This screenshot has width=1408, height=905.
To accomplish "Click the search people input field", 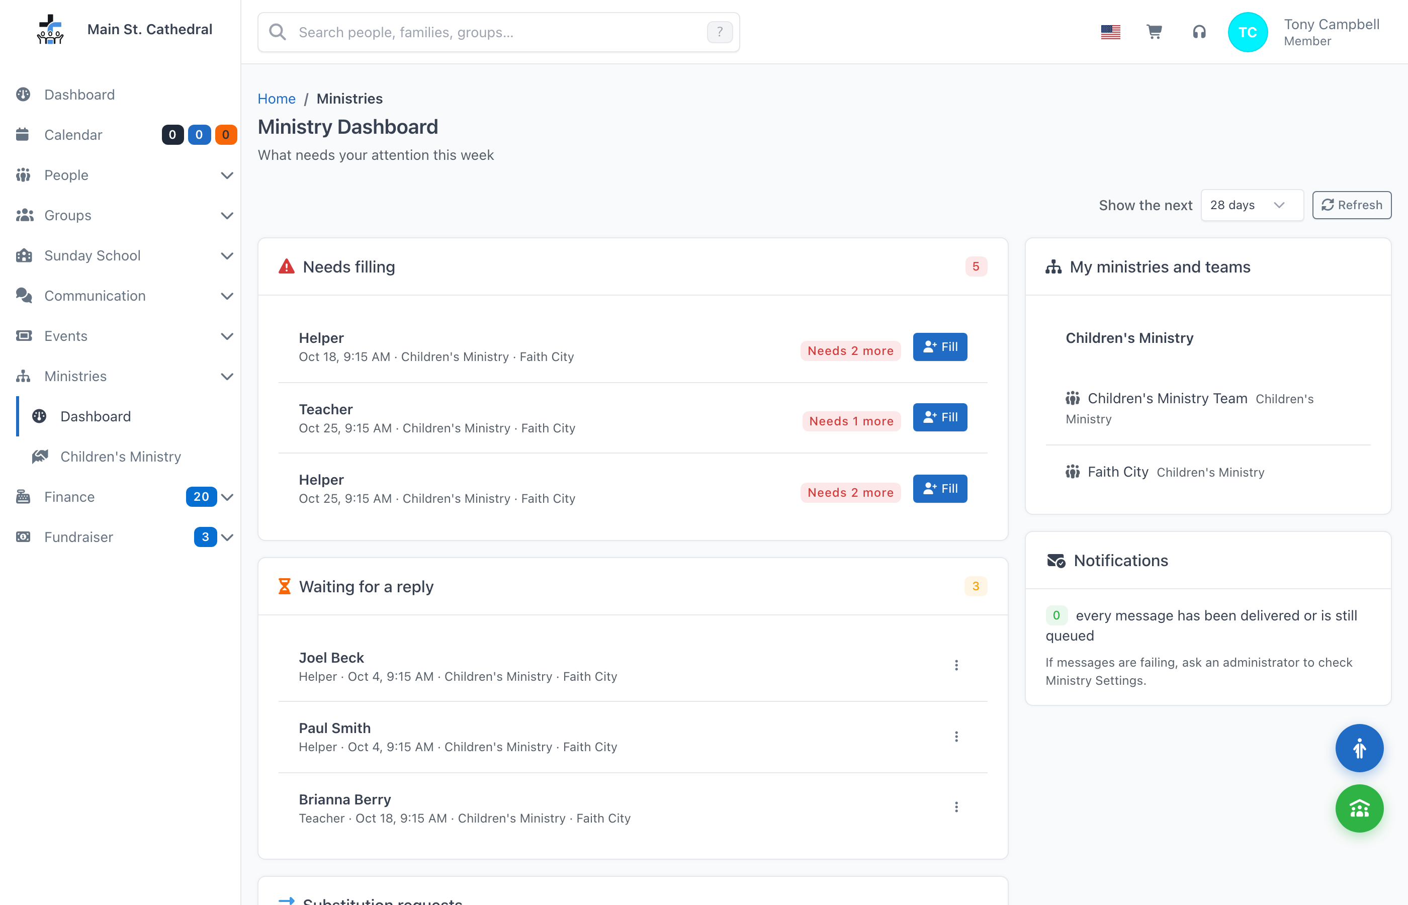I will pyautogui.click(x=498, y=32).
